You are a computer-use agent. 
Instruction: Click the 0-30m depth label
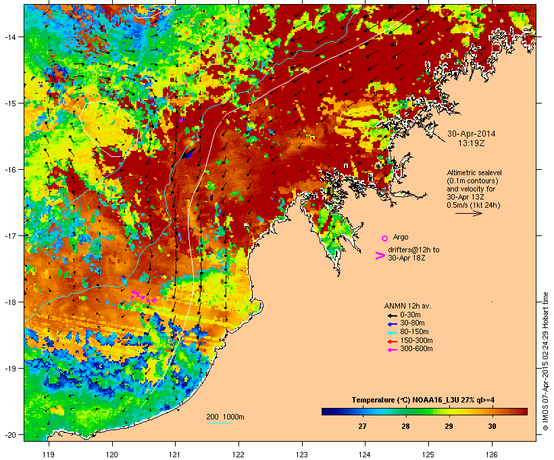click(x=410, y=315)
